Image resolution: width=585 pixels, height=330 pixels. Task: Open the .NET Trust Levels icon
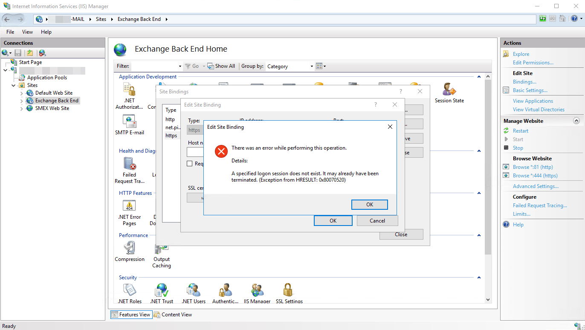(162, 291)
